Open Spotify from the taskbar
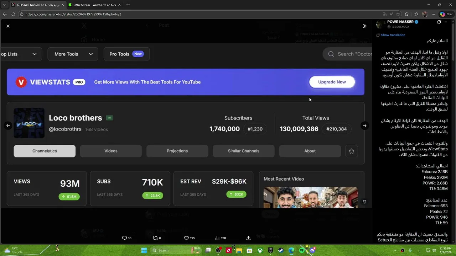 point(302,250)
